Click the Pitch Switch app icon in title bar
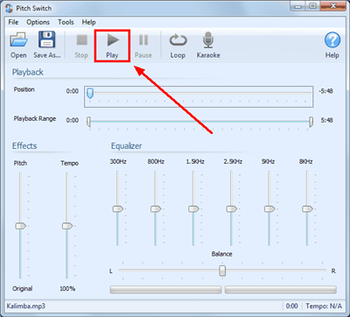The height and width of the screenshot is (317, 350). point(9,8)
